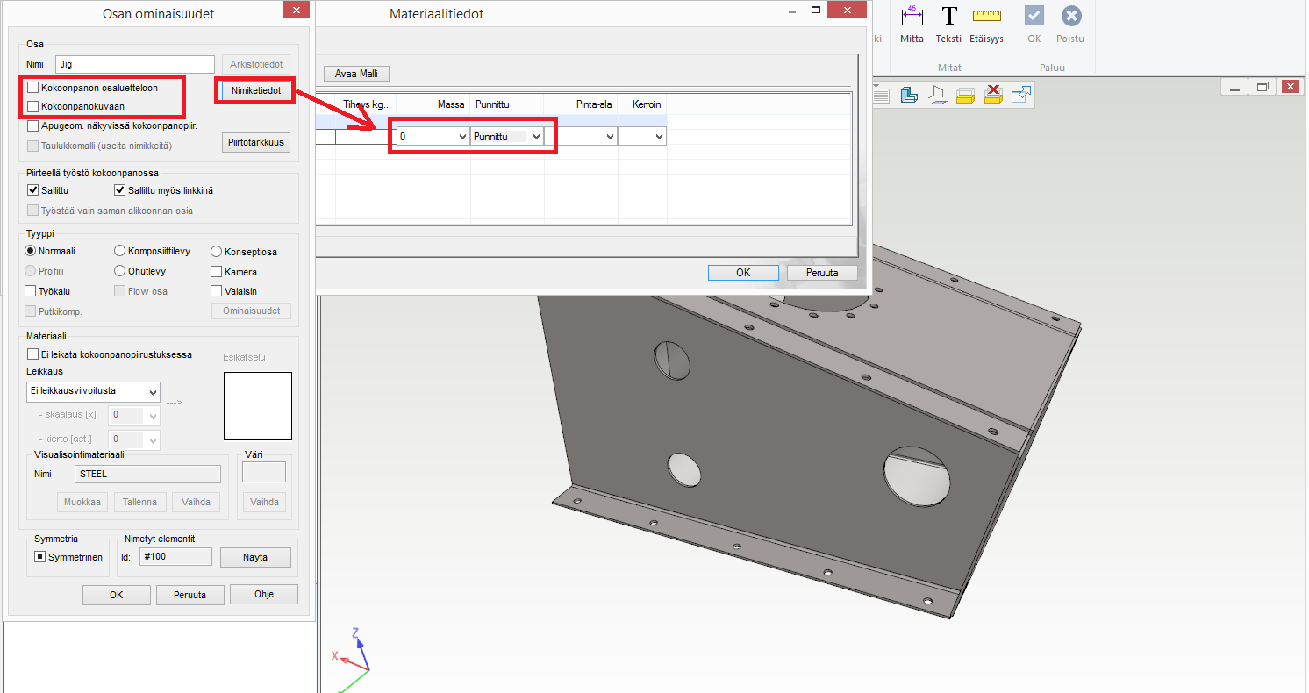Viewport: 1309px width, 693px height.
Task: Open the Etäisyys ruler tool
Action: pyautogui.click(x=986, y=25)
